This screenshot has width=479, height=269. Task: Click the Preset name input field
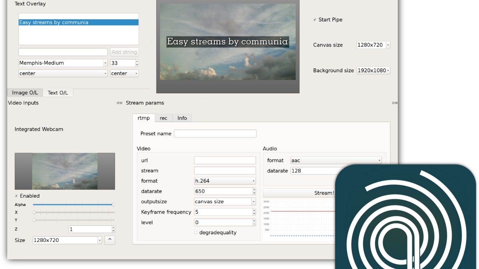tap(215, 133)
